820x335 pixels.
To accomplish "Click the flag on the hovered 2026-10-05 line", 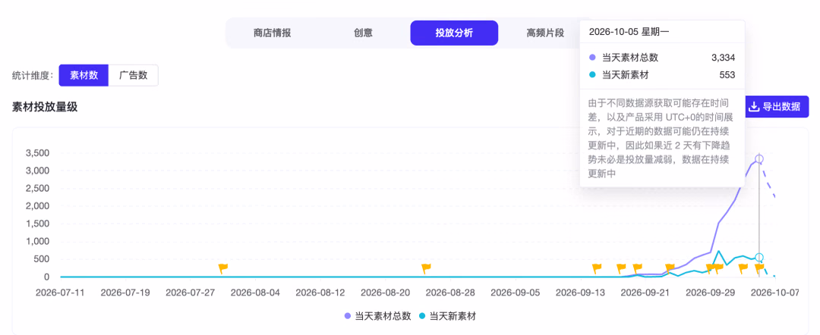I will (759, 269).
